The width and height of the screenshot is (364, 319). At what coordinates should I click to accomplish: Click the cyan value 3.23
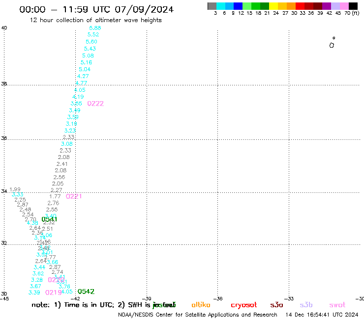pyautogui.click(x=70, y=131)
